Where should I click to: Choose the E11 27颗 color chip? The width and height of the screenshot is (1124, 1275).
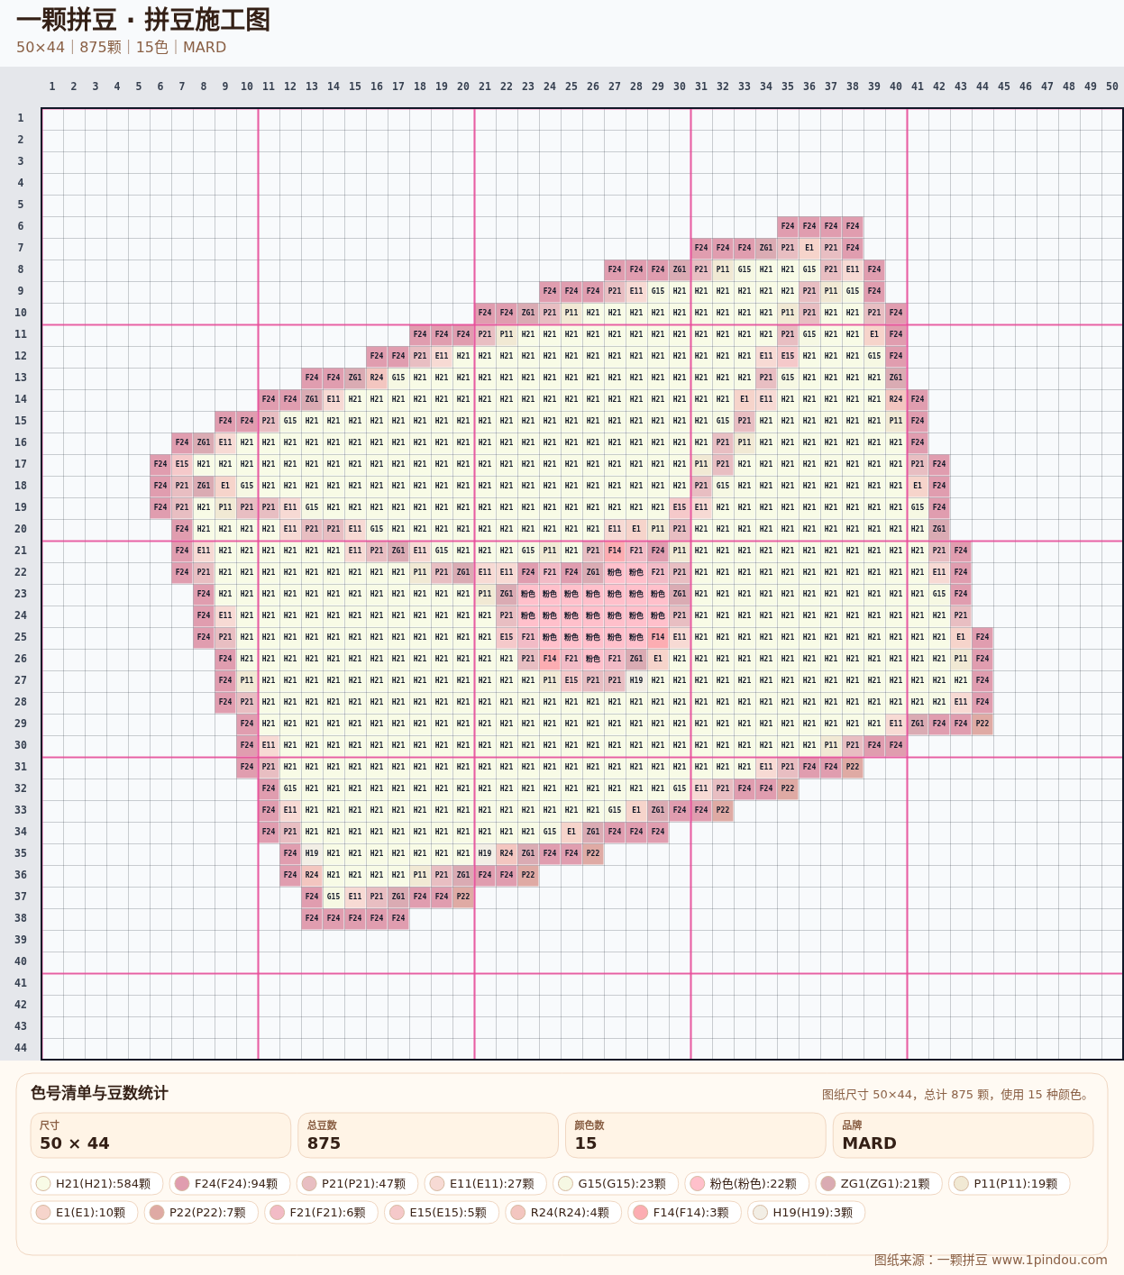coord(485,1183)
